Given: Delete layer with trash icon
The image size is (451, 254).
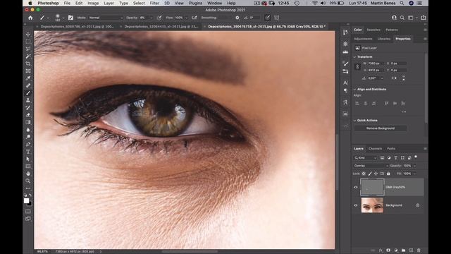Looking at the screenshot, I should click(x=419, y=250).
